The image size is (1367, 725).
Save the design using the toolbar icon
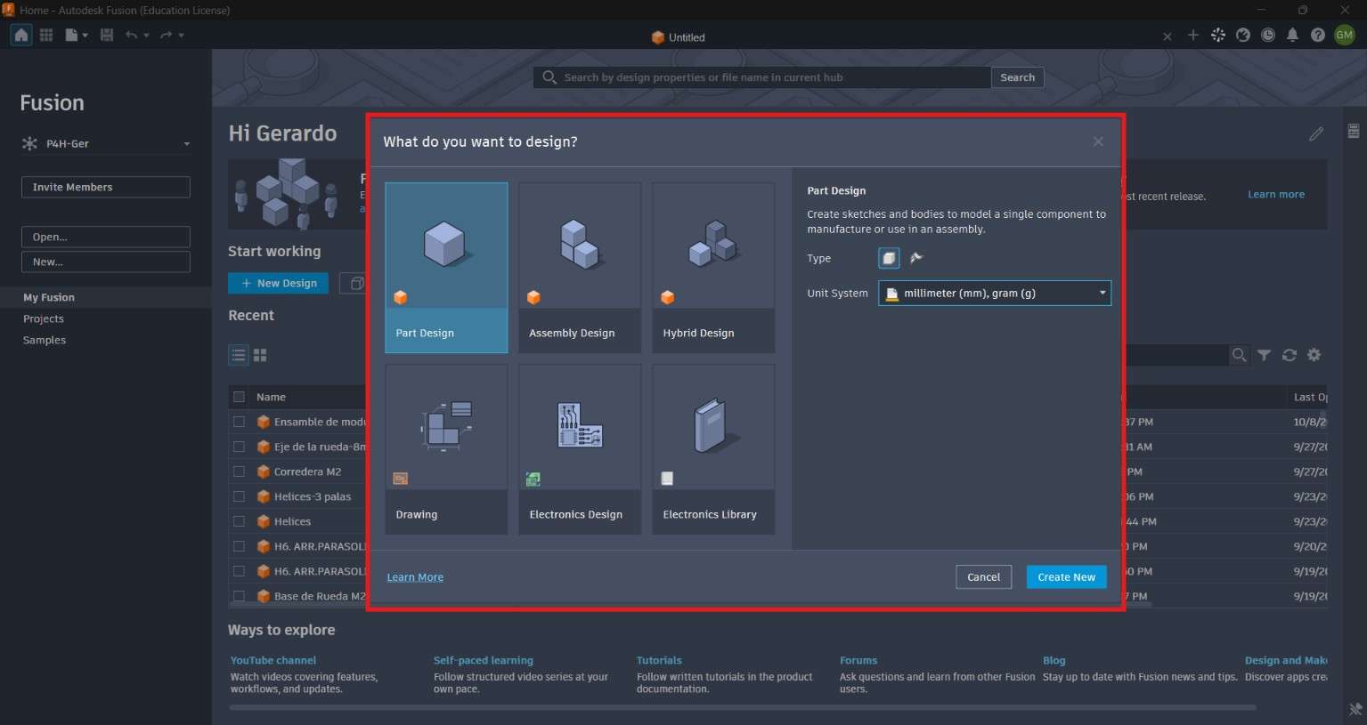pos(107,35)
